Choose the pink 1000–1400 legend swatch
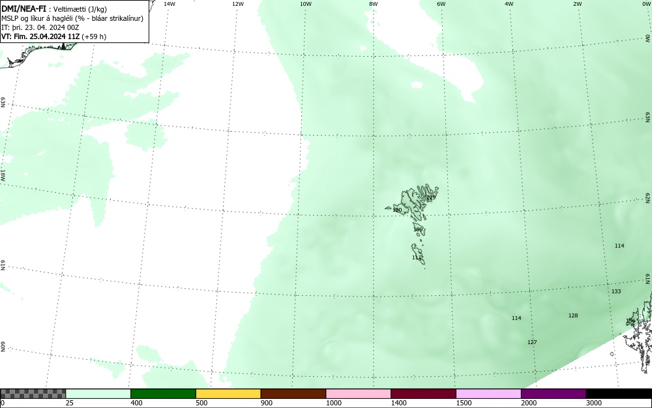The height and width of the screenshot is (408, 652). (x=359, y=394)
